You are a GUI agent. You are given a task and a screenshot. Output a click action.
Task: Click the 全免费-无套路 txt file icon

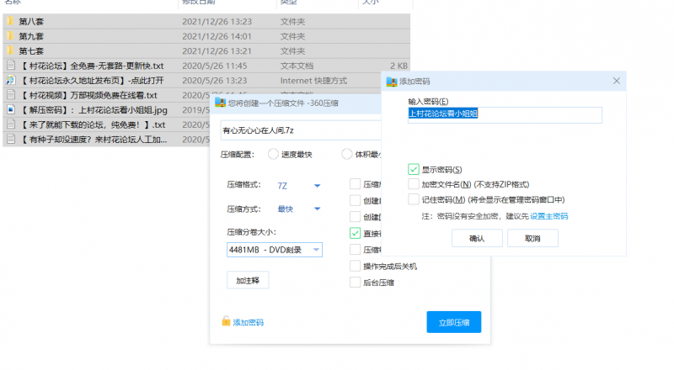coord(10,66)
